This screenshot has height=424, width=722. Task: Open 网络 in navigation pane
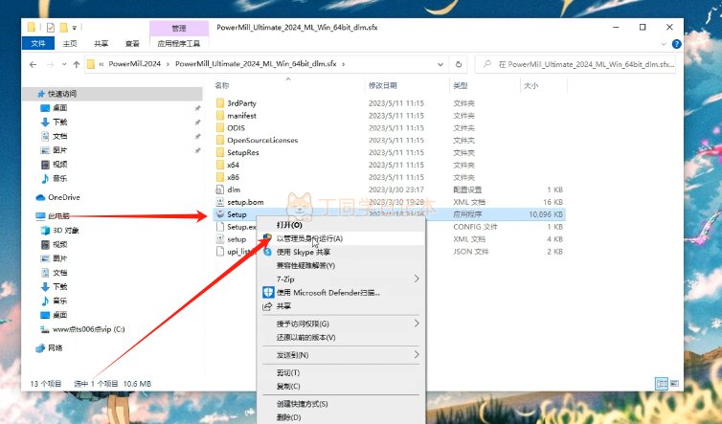(55, 348)
